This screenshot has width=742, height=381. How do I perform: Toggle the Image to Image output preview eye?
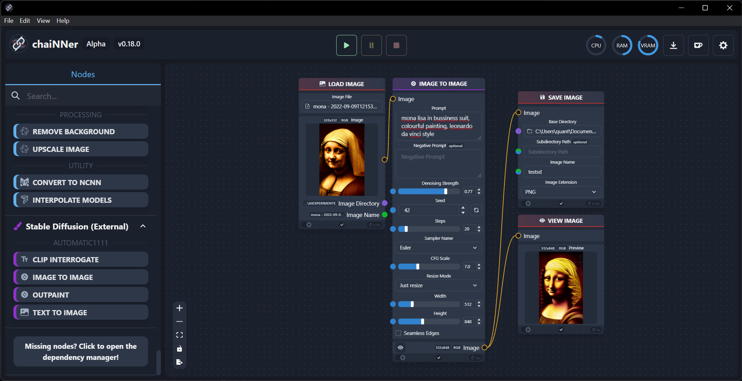pyautogui.click(x=400, y=347)
